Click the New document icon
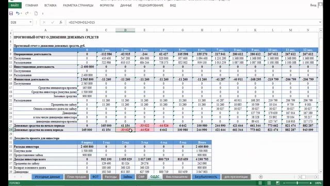 pos(36,13)
